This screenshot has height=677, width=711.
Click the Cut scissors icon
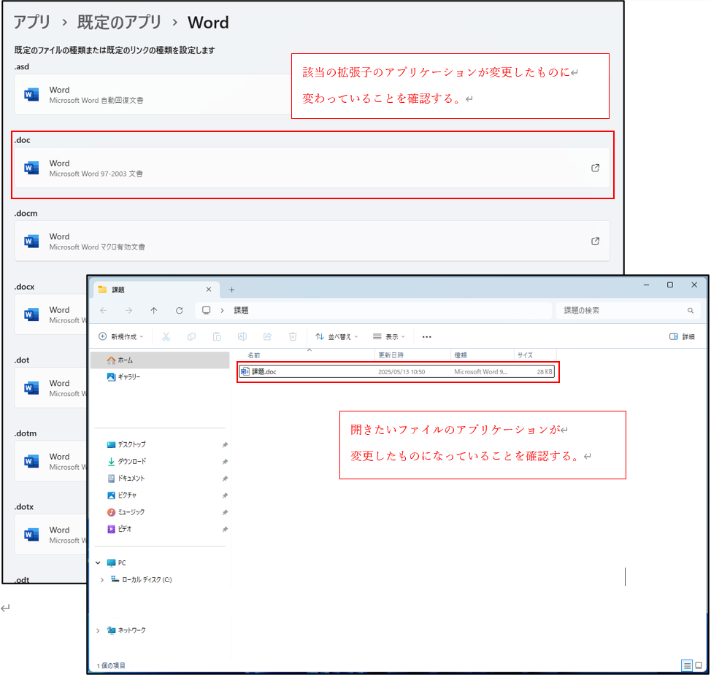[166, 336]
